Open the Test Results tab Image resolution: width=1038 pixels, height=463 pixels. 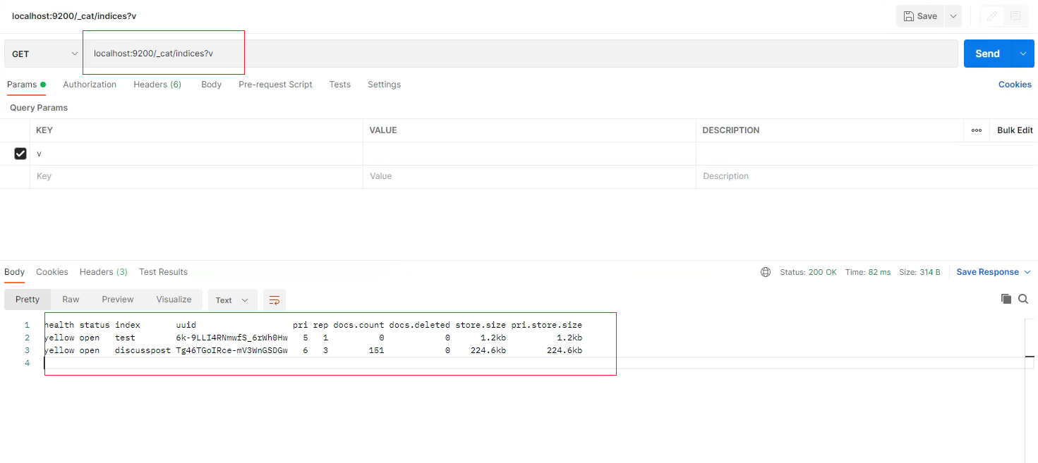(163, 272)
